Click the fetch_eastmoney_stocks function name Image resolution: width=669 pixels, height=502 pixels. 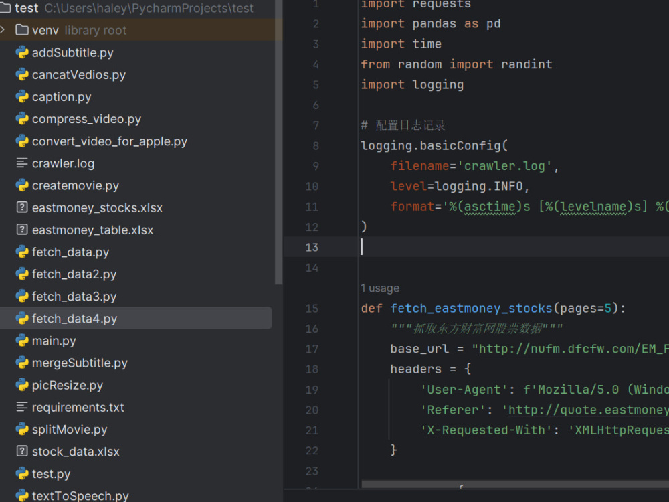coord(471,308)
